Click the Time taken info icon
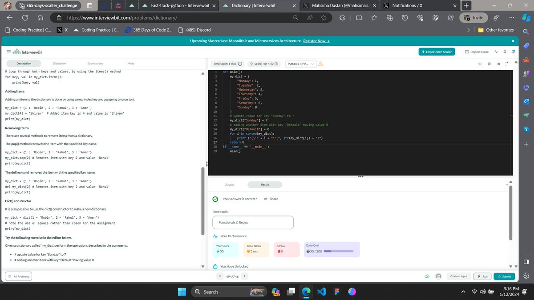The height and width of the screenshot is (300, 534). pos(240,64)
